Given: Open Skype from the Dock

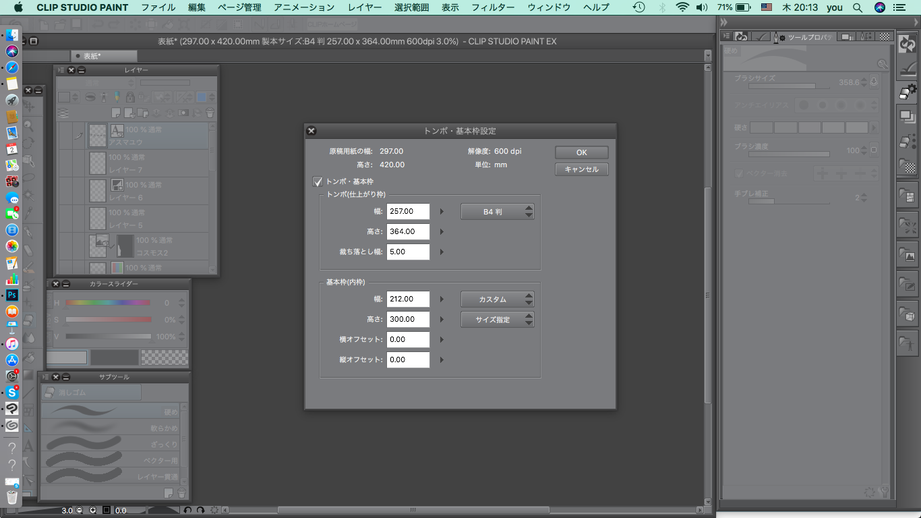Looking at the screenshot, I should click(x=11, y=392).
